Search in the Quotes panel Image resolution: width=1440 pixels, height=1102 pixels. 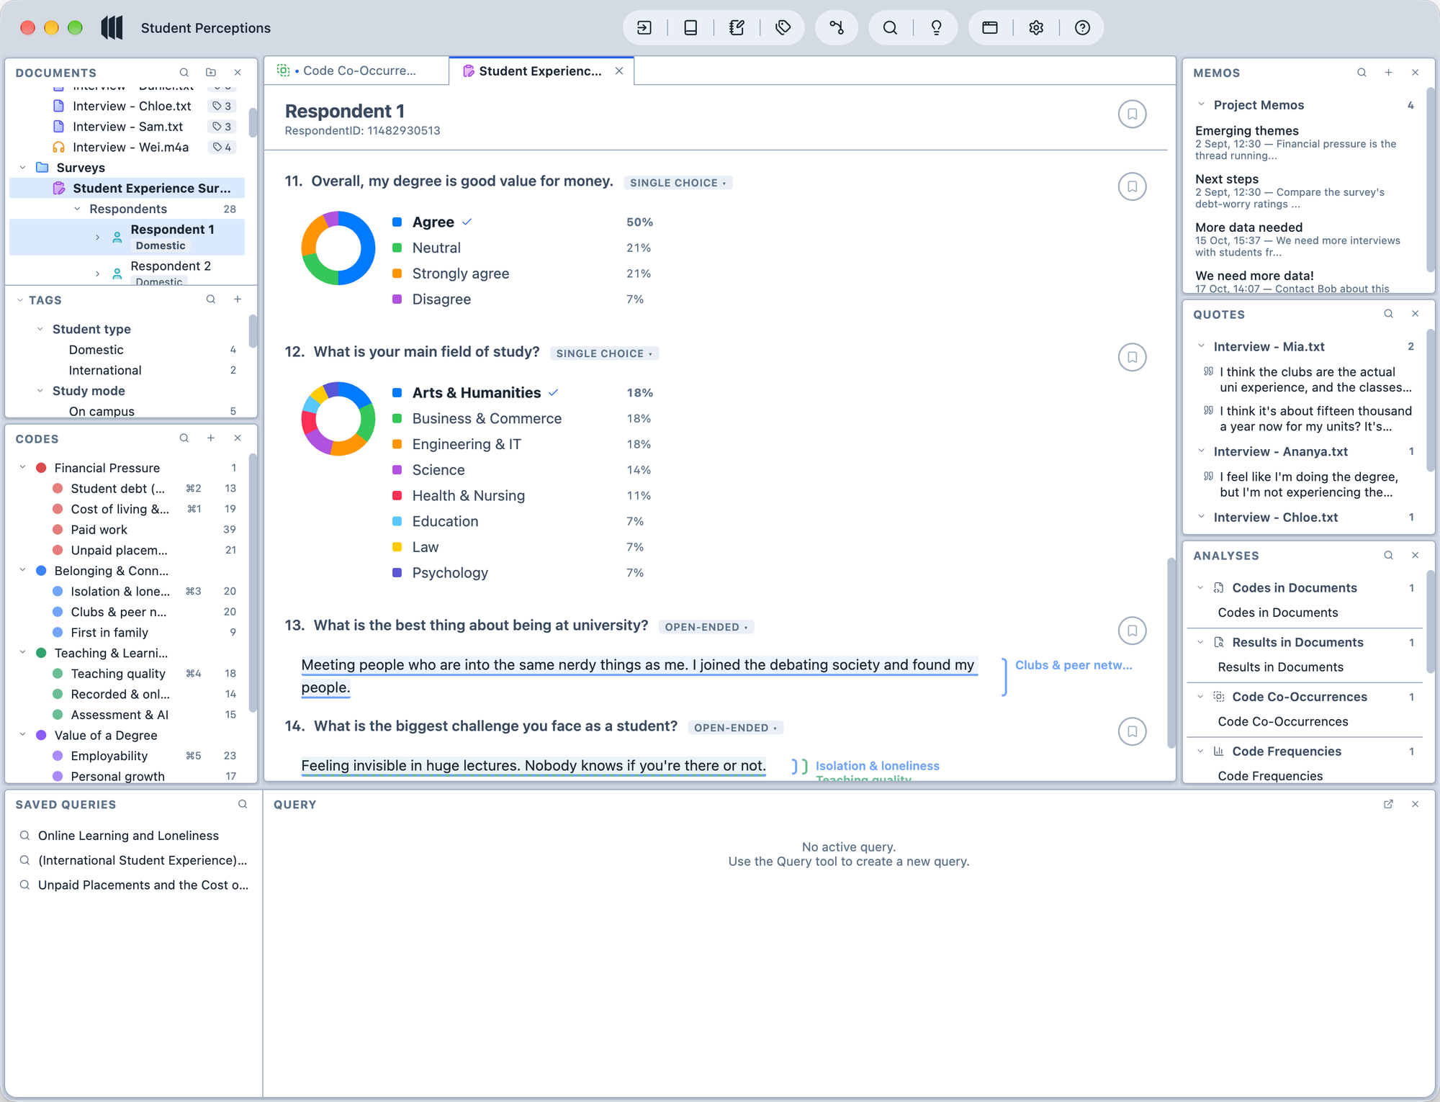[1388, 314]
